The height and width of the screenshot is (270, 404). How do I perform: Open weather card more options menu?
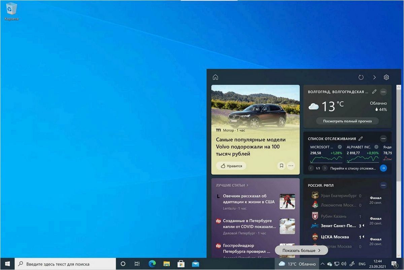pyautogui.click(x=383, y=92)
